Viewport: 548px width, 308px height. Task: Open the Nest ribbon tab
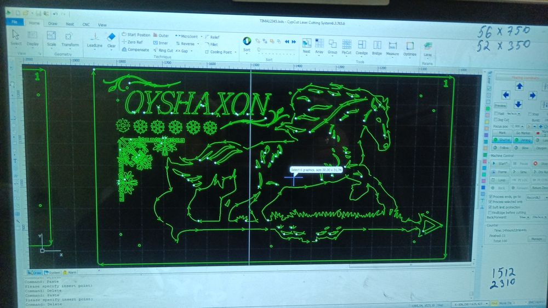(70, 24)
